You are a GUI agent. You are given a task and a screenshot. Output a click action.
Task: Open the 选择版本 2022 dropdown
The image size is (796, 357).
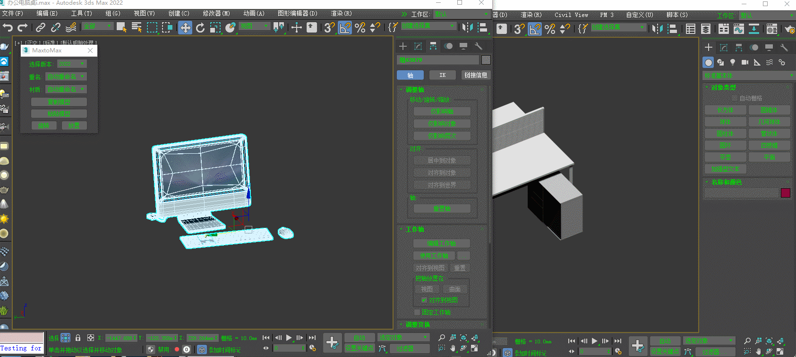point(72,64)
